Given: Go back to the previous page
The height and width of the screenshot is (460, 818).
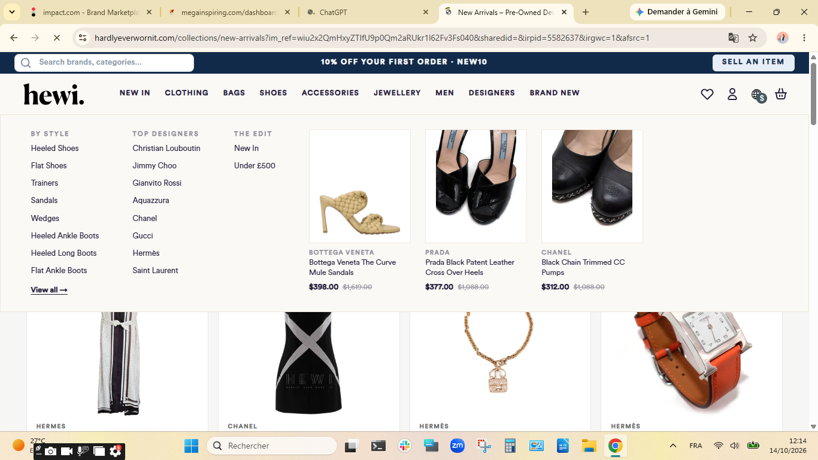Looking at the screenshot, I should [x=14, y=38].
